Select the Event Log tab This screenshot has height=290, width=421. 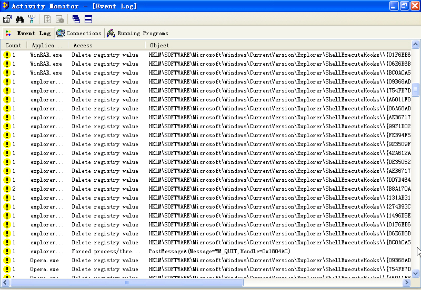pos(28,33)
